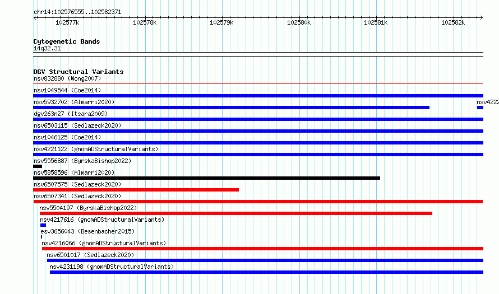Select the Cytogenetic Bands track title
499x294 pixels.
coord(67,41)
